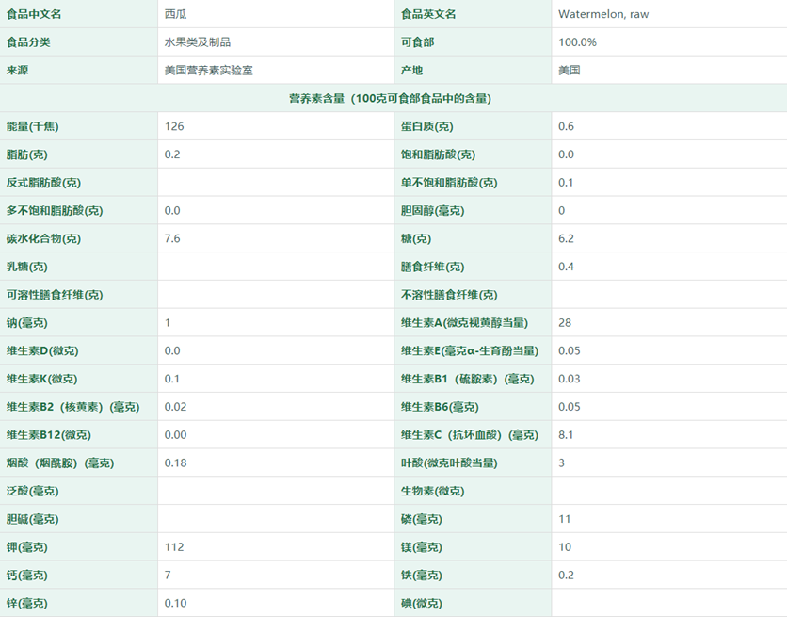Screen dimensions: 787x617
Task: Click the 维生素D(微克) label
Action: tap(42, 351)
